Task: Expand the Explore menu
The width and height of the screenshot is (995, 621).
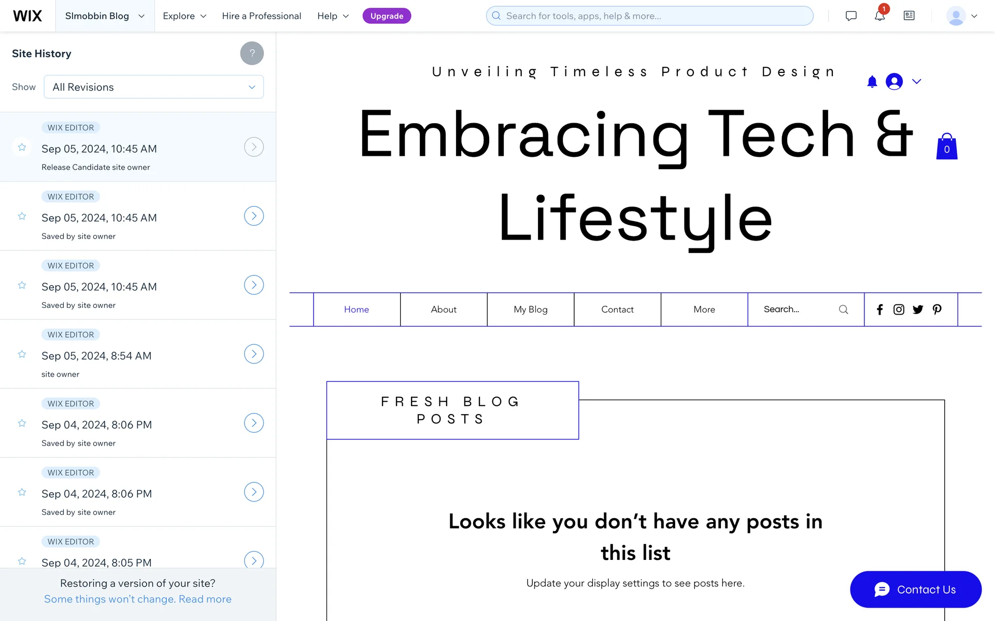Action: tap(184, 16)
